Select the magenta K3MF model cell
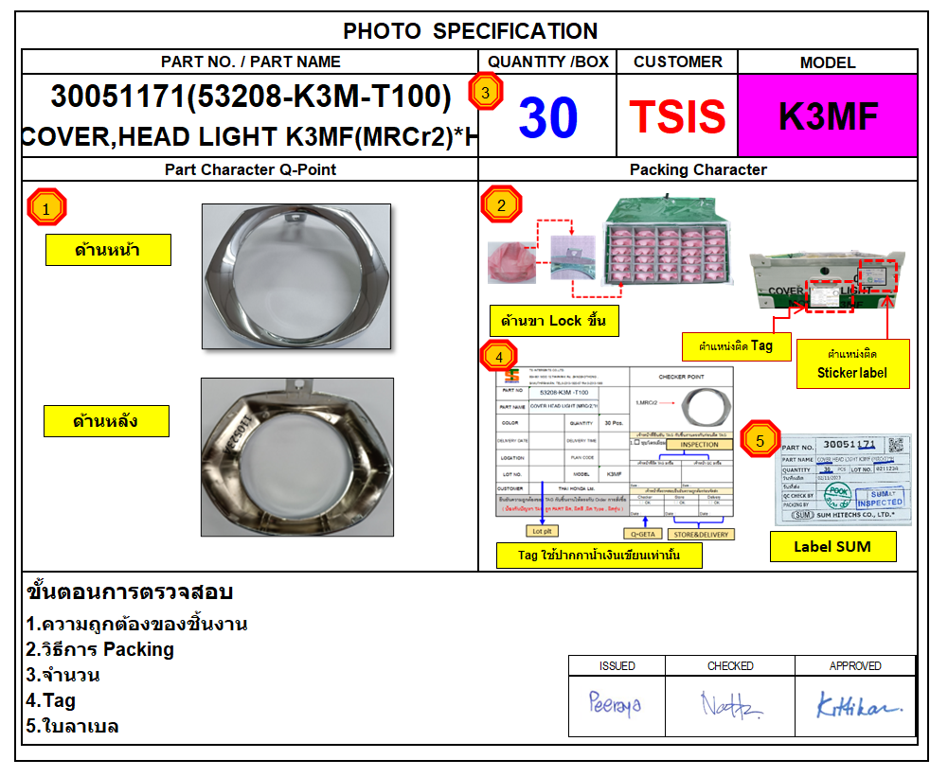The image size is (948, 777). click(827, 115)
